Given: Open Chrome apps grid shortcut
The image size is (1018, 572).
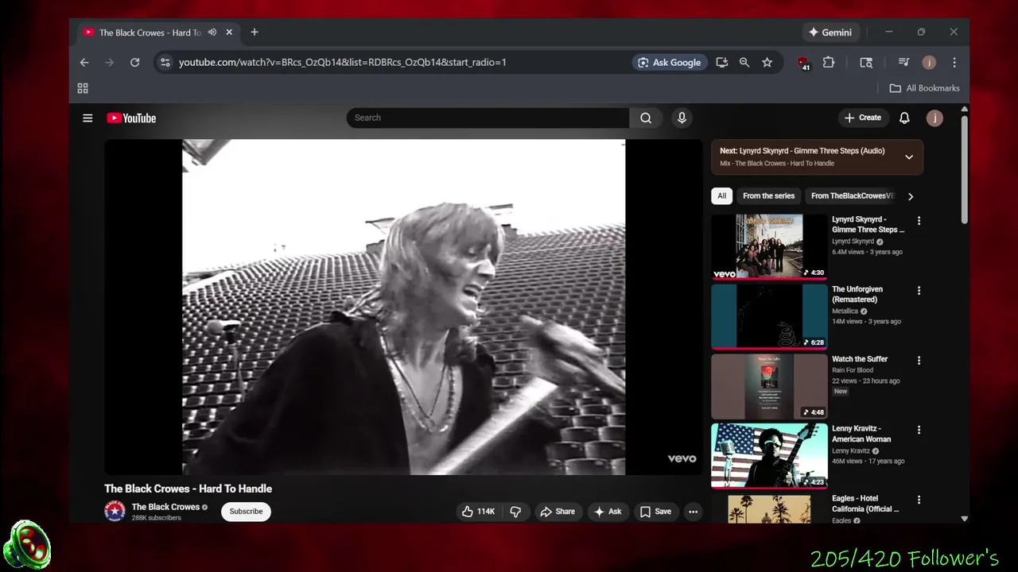Looking at the screenshot, I should point(83,88).
